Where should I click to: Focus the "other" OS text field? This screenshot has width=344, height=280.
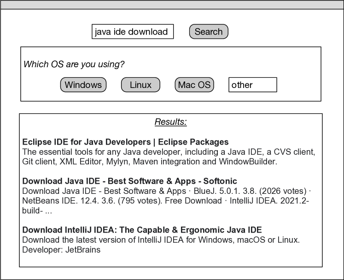252,85
